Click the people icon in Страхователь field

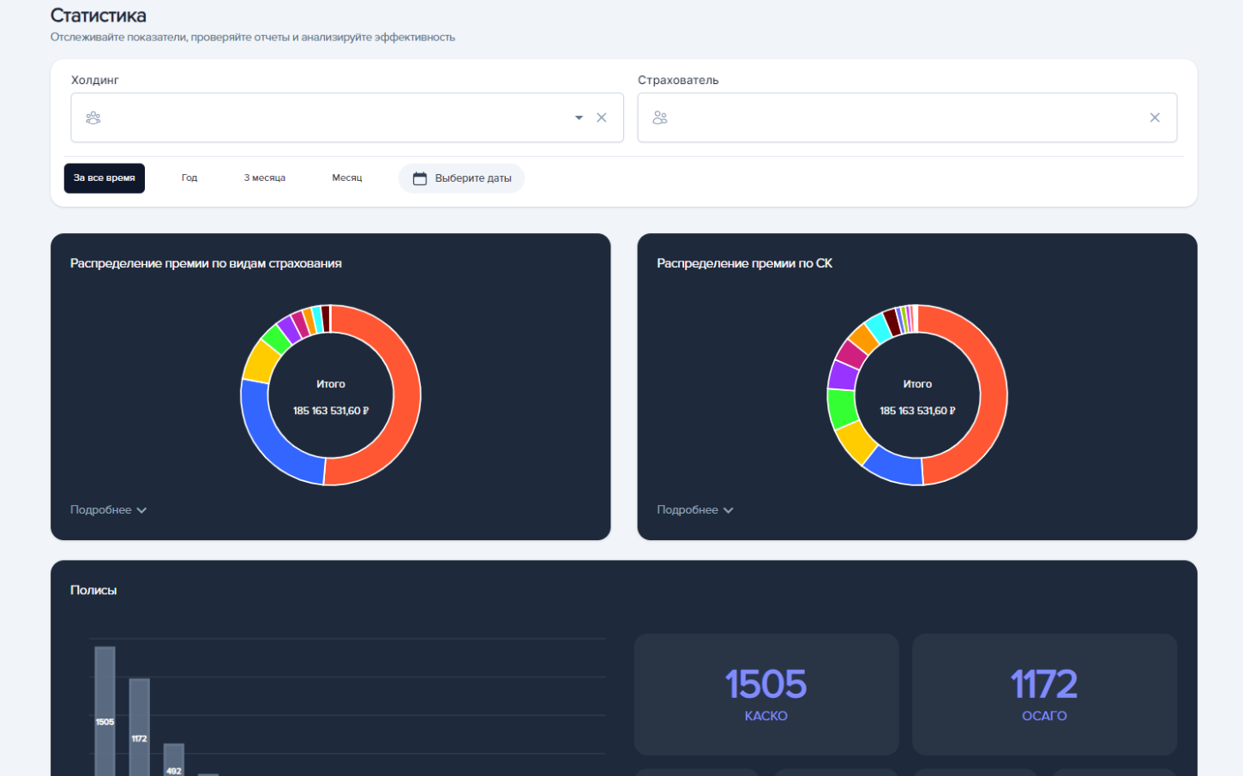[x=659, y=117]
